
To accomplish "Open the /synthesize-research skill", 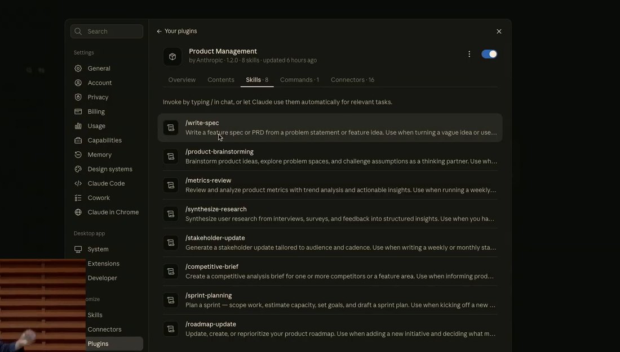I will coord(330,214).
